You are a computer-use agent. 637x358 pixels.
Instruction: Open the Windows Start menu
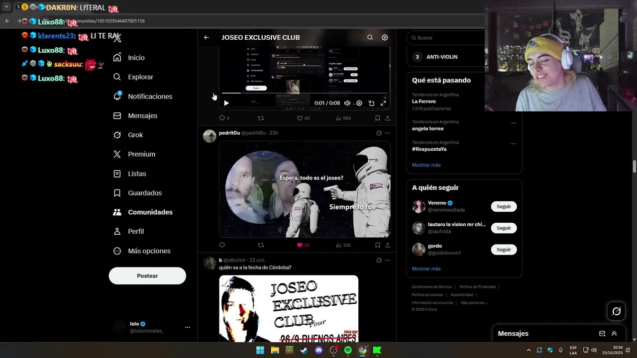(260, 350)
